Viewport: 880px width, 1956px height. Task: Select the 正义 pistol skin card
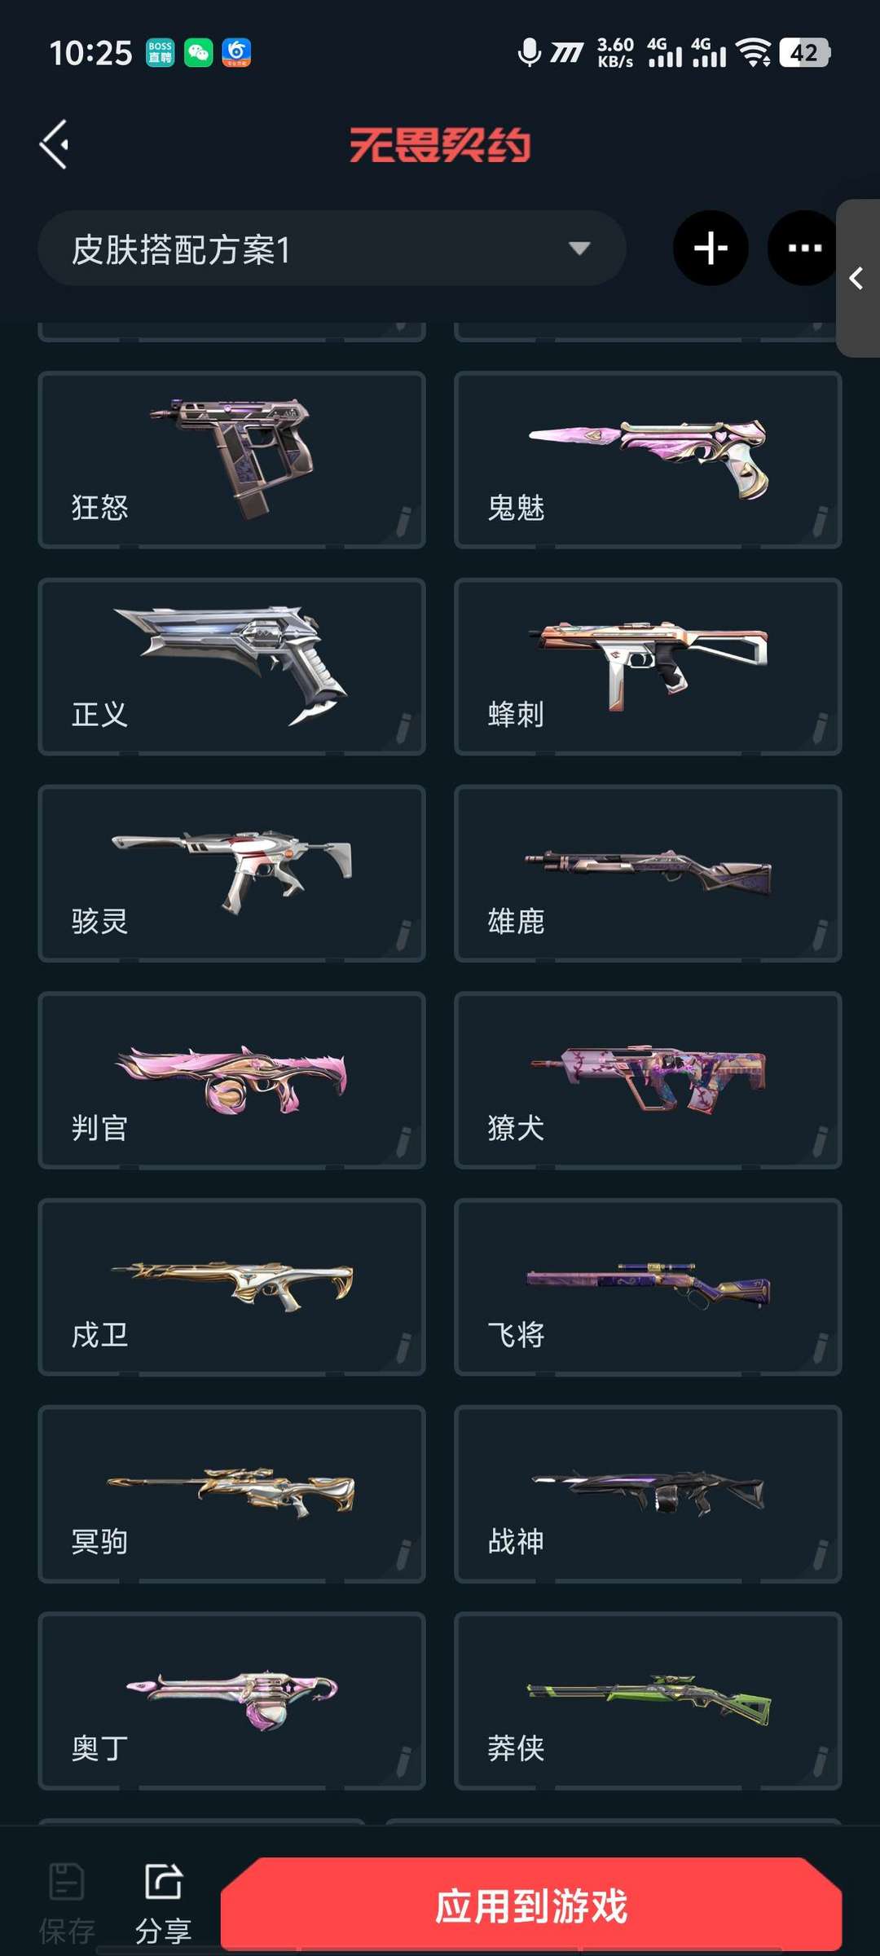click(231, 667)
